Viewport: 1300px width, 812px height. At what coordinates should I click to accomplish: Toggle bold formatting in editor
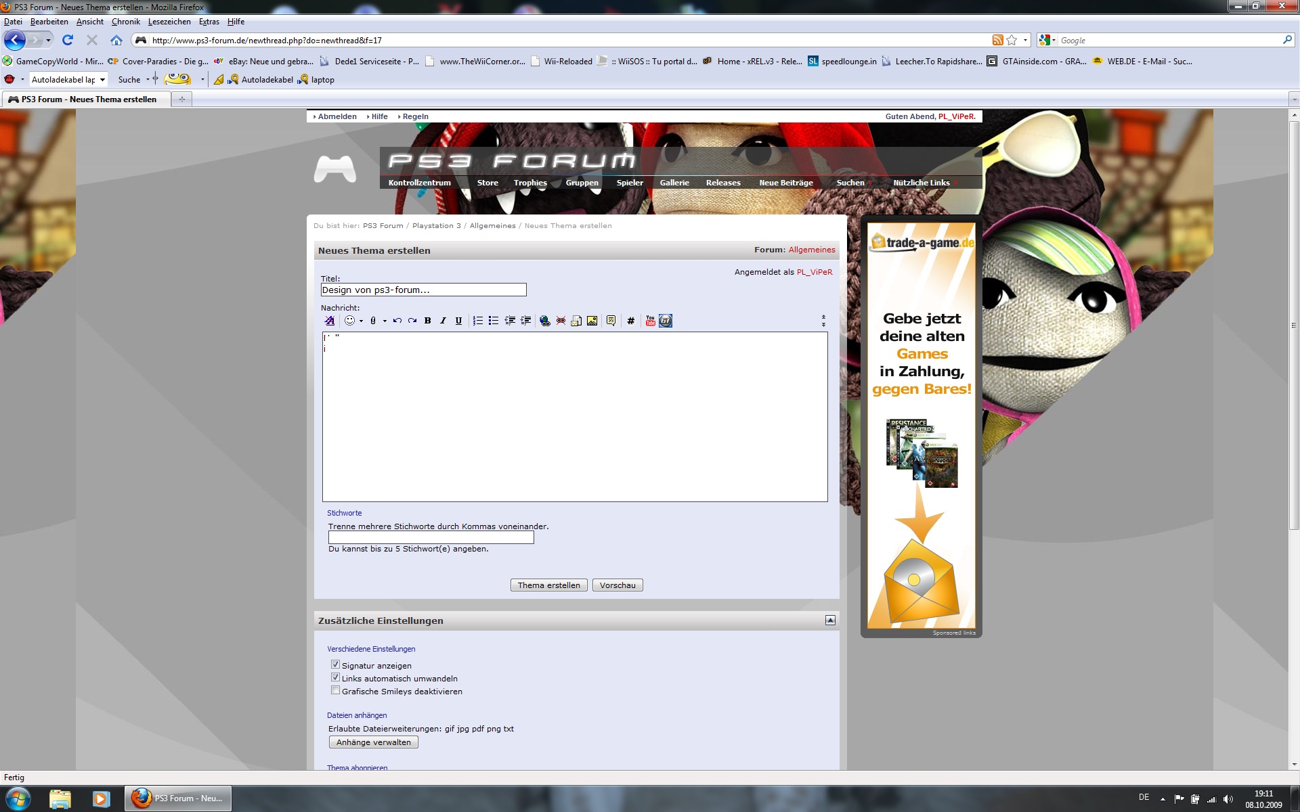tap(427, 321)
